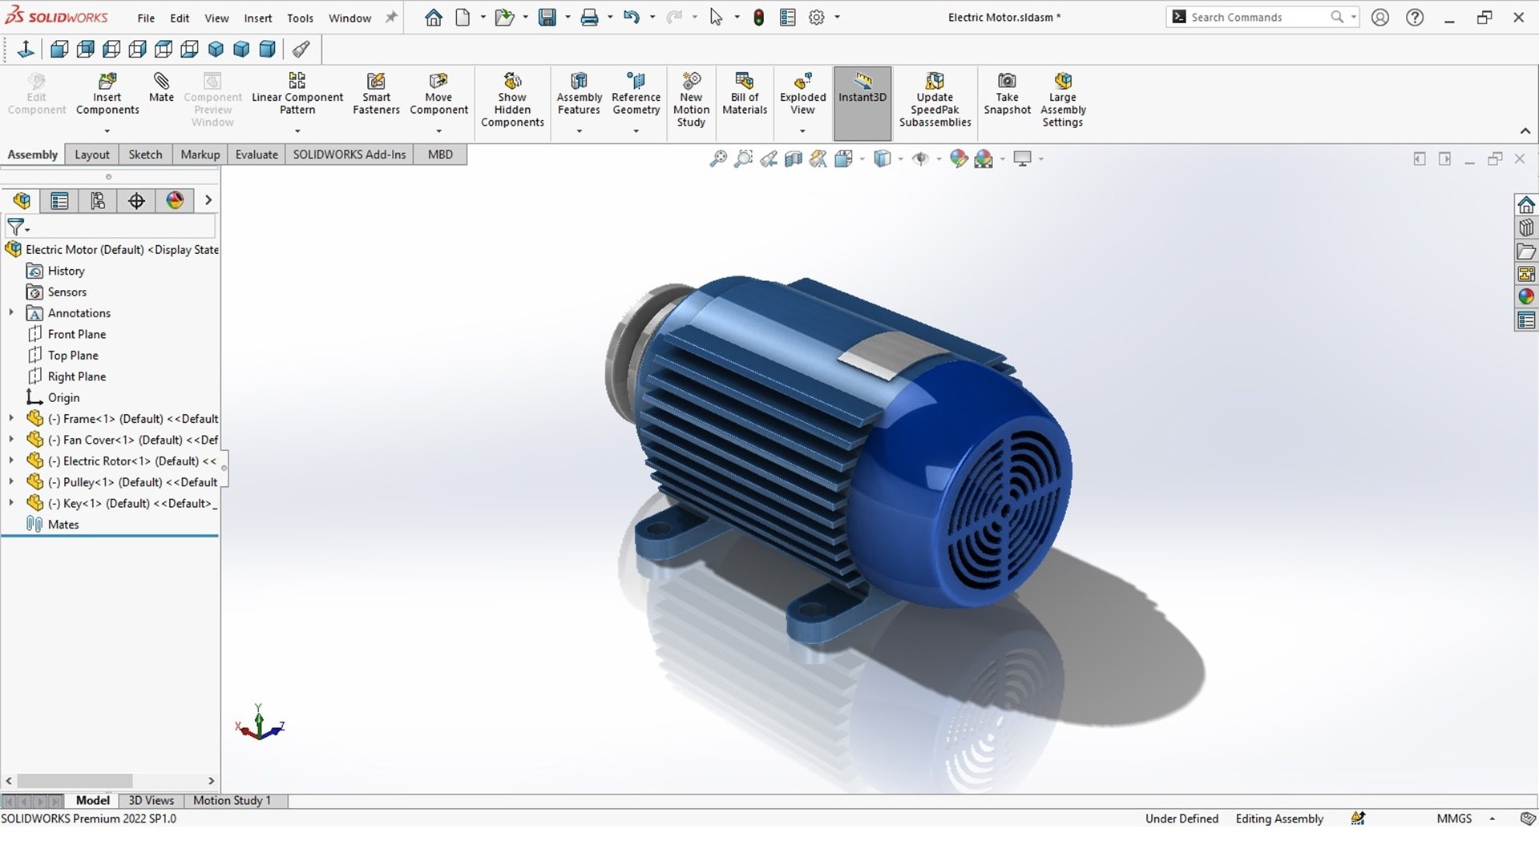
Task: Open Bill of Materials tool
Action: [745, 95]
